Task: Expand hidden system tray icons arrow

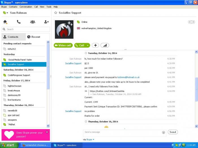Action: click(173, 145)
